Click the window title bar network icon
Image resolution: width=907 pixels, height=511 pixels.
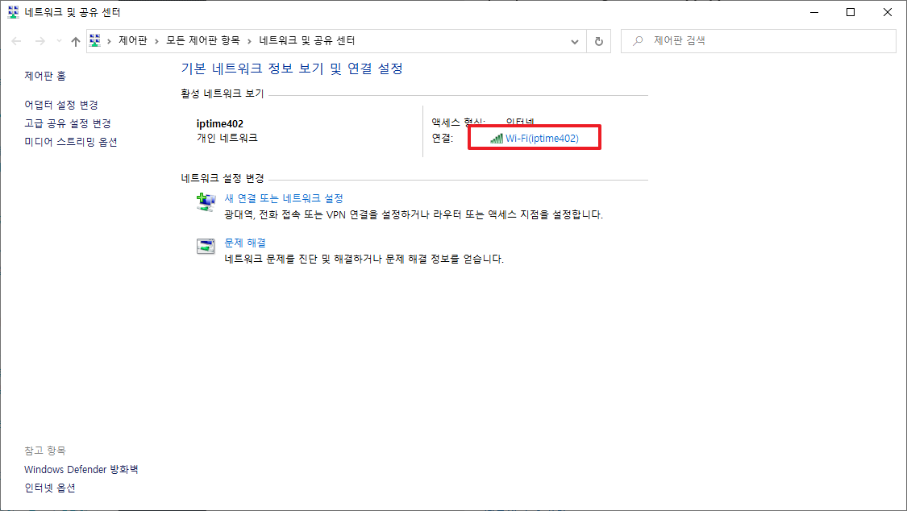pos(13,12)
